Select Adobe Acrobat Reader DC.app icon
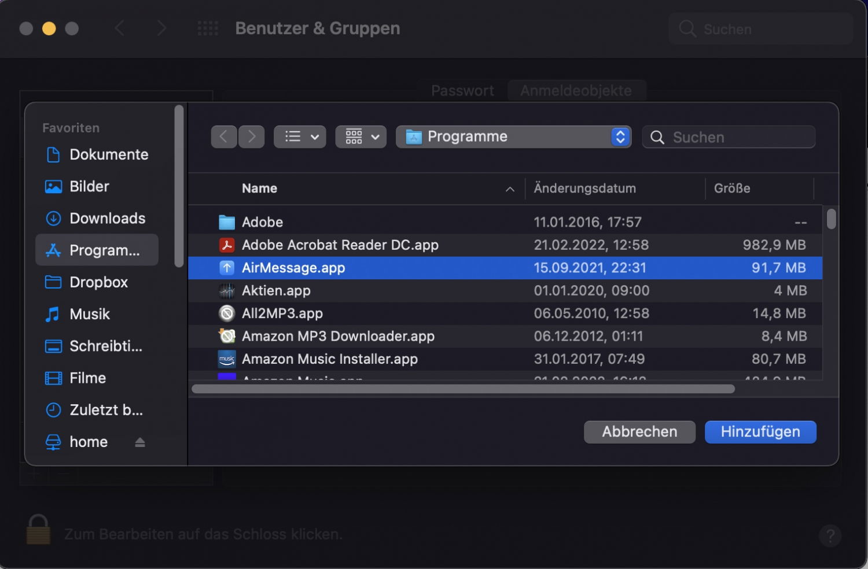 coord(227,245)
